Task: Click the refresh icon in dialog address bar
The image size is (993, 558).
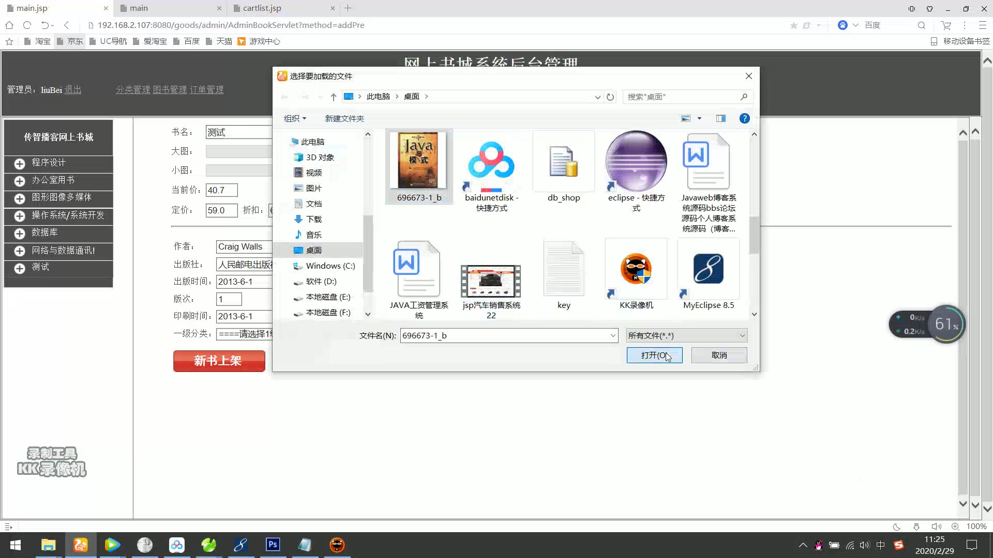Action: [x=610, y=97]
